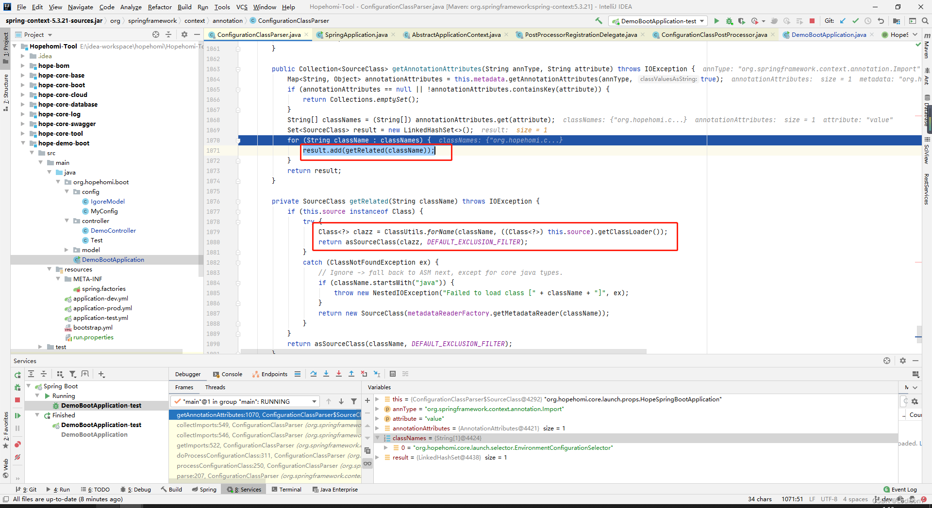Toggle the frames list filter funnel
This screenshot has height=508, width=932.
354,401
